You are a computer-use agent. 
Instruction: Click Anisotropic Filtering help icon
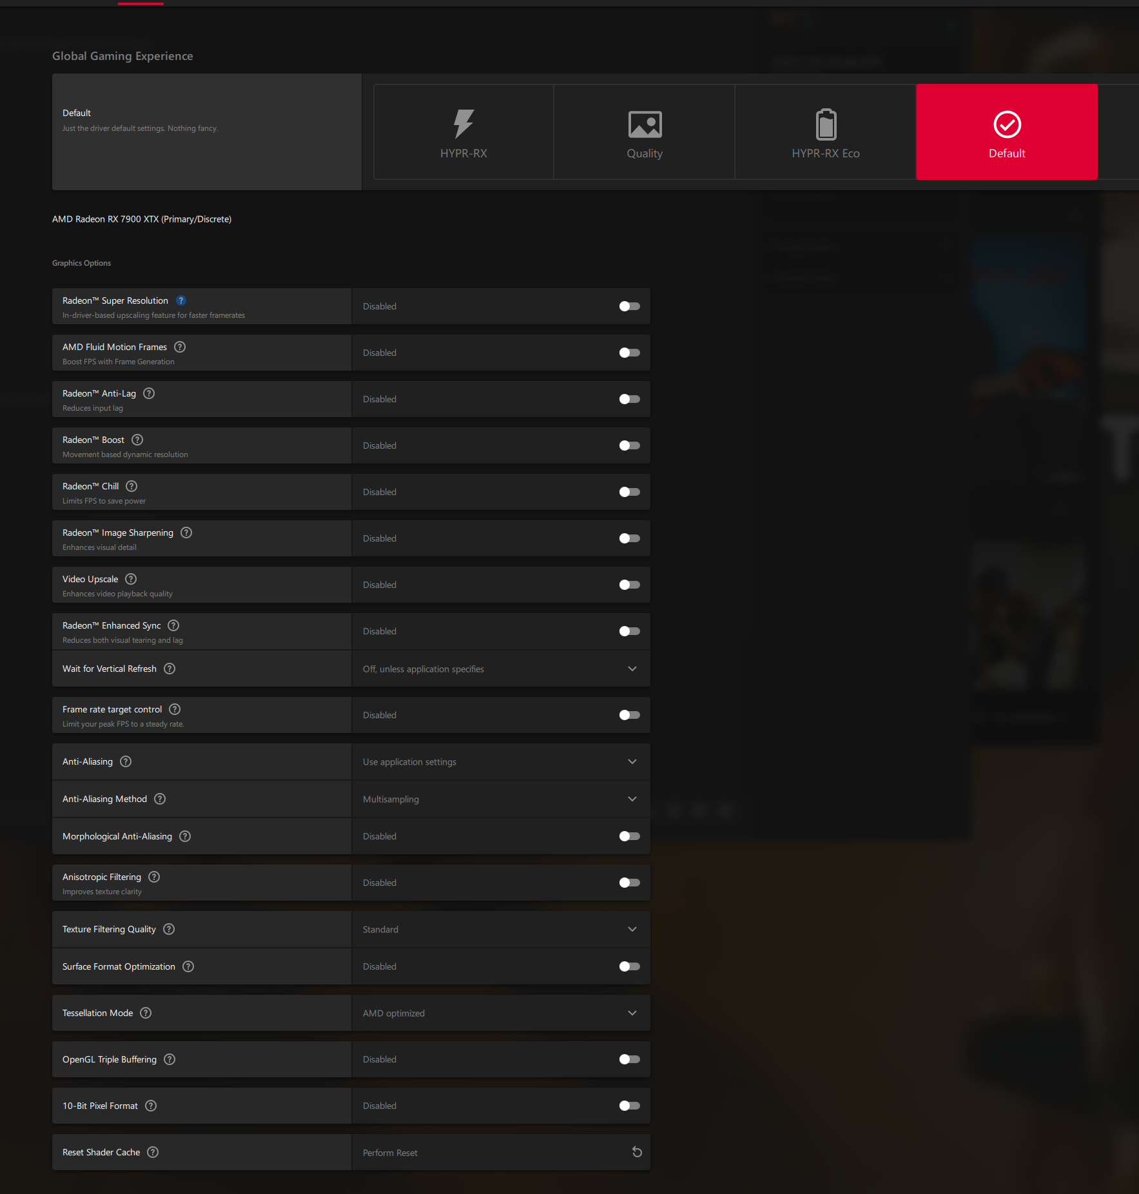point(154,877)
